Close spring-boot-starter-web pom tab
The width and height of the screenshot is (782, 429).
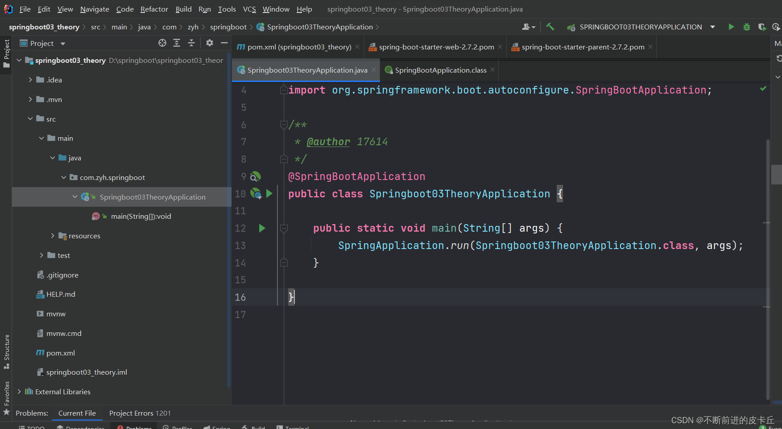[500, 47]
